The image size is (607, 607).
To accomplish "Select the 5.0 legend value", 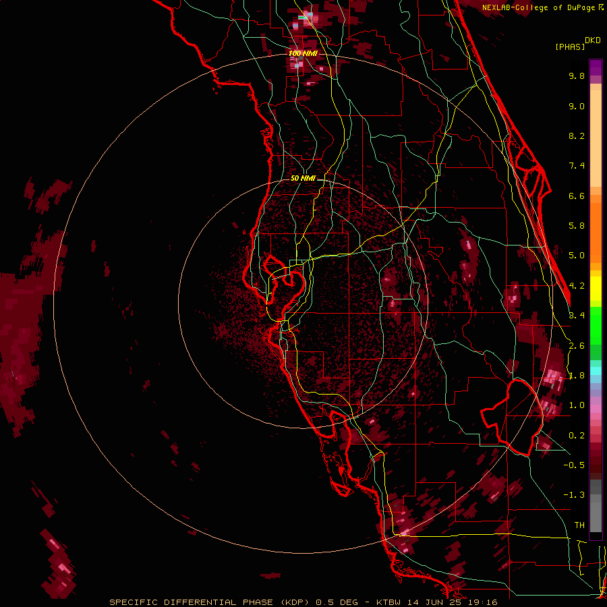I will [577, 256].
